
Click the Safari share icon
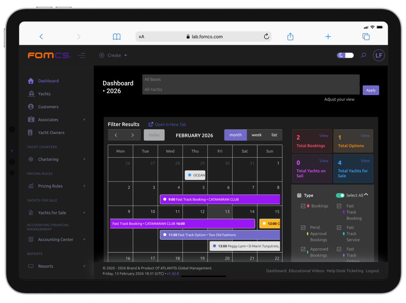click(x=290, y=37)
